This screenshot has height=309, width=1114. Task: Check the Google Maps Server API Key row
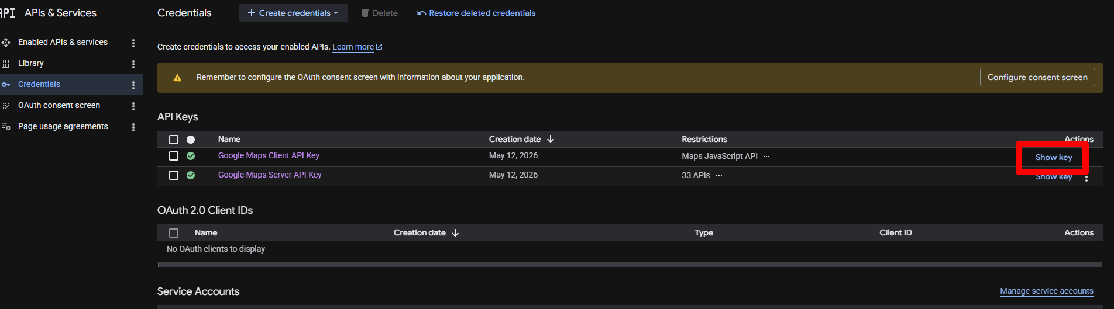coord(174,175)
